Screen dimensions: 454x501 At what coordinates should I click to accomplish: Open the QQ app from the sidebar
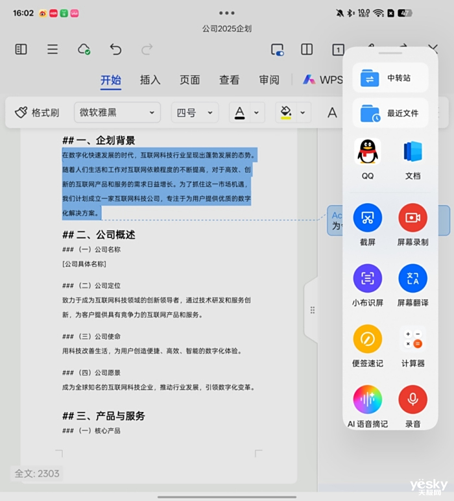click(368, 153)
